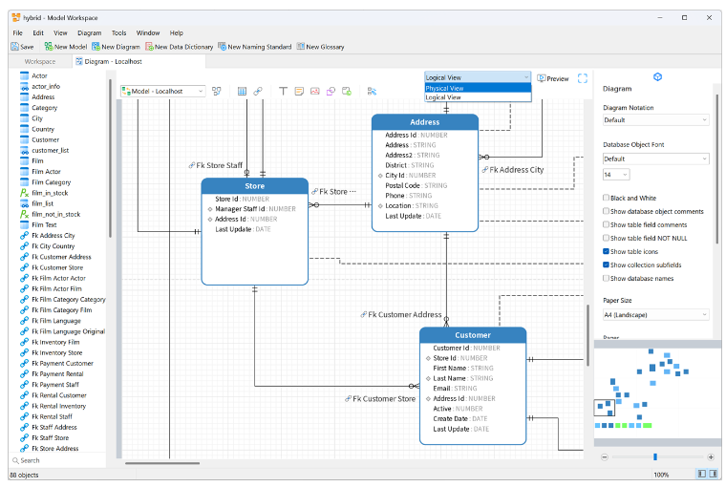This screenshot has width=726, height=487.
Task: Select the add table tool icon
Action: click(x=242, y=92)
